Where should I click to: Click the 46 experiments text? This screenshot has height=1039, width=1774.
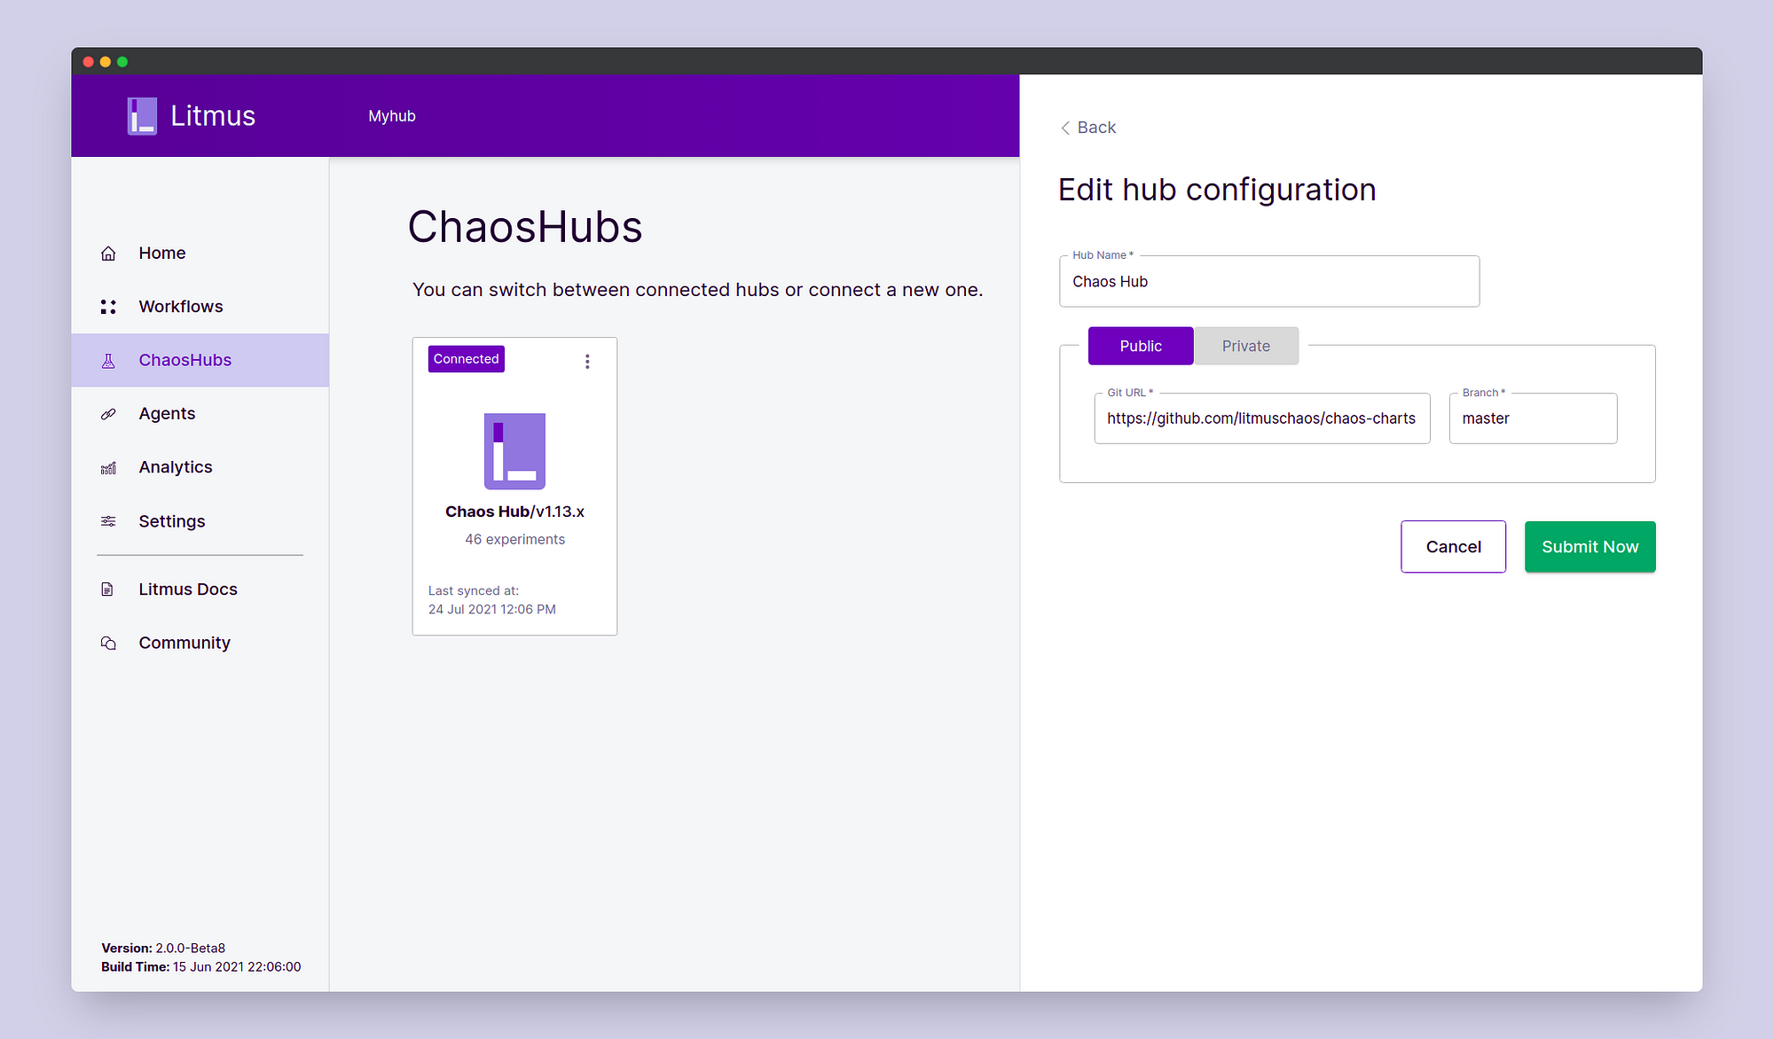[x=514, y=539]
